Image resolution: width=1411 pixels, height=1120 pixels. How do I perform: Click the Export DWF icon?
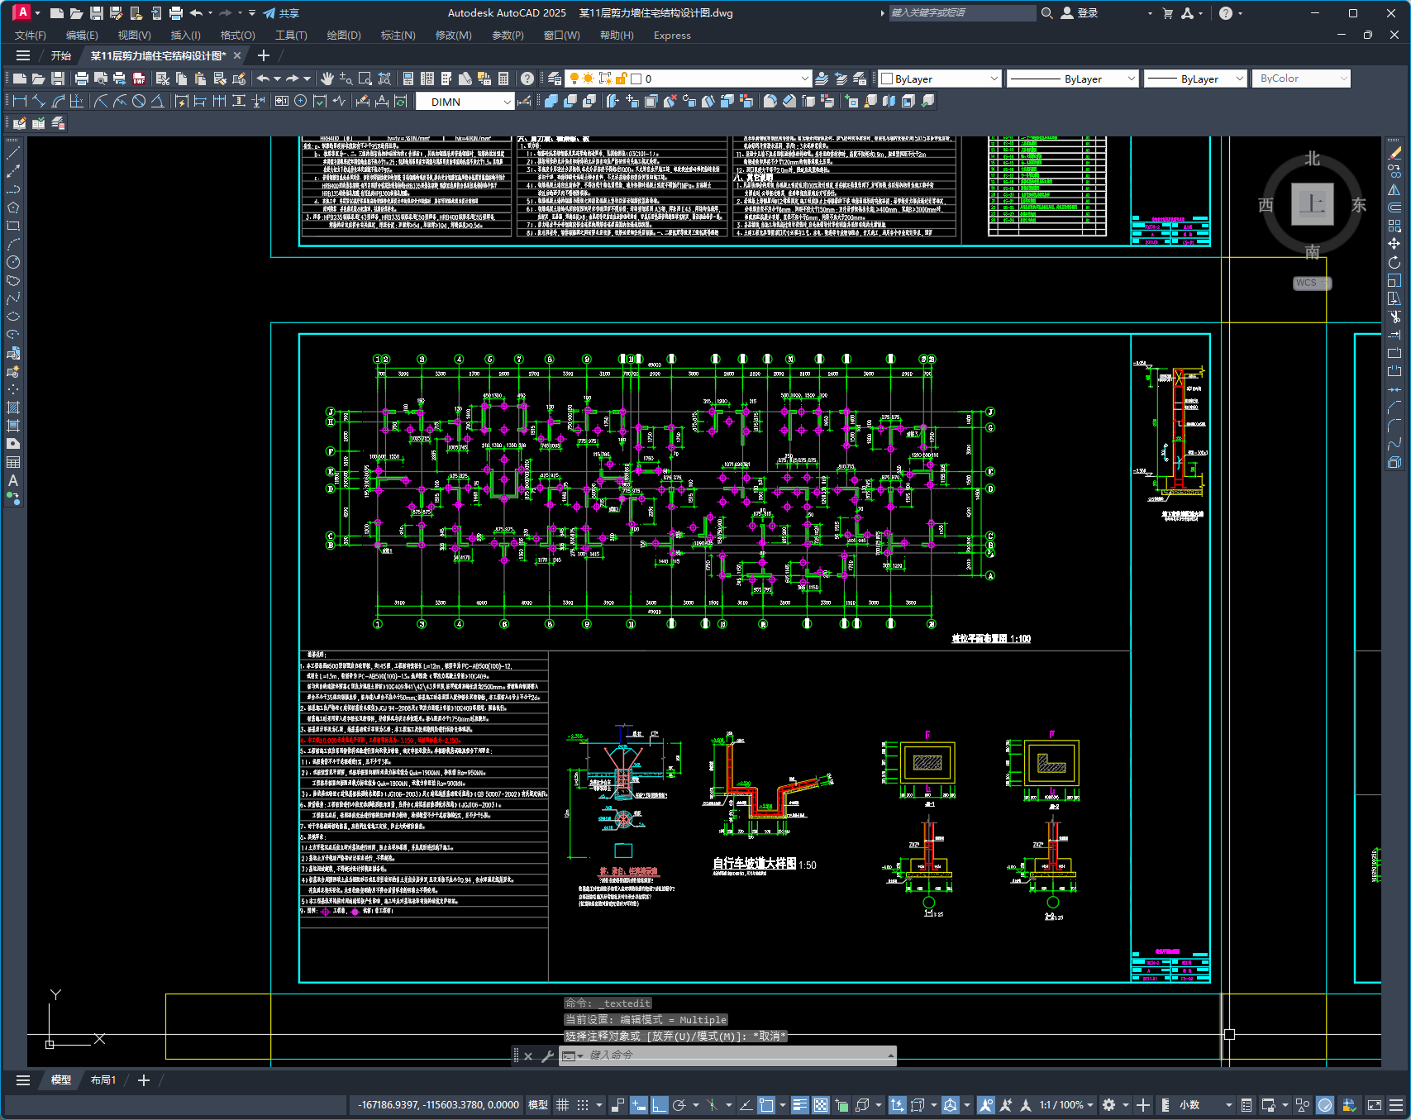click(x=139, y=79)
